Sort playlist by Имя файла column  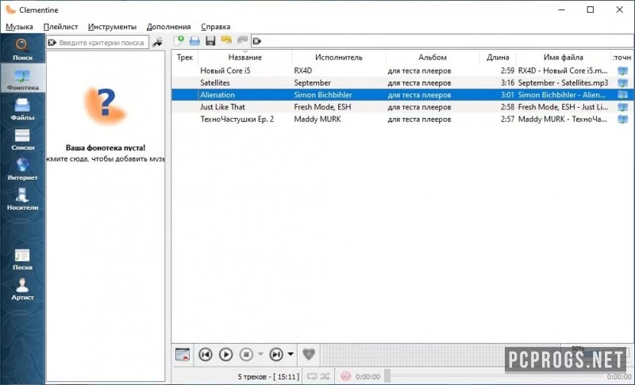563,57
